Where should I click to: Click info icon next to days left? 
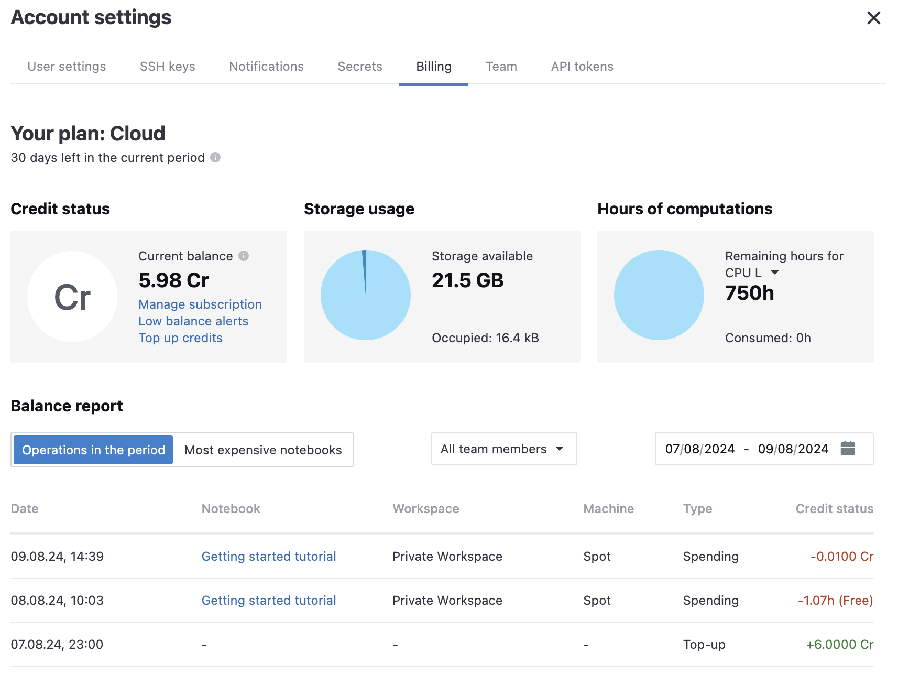pyautogui.click(x=215, y=157)
